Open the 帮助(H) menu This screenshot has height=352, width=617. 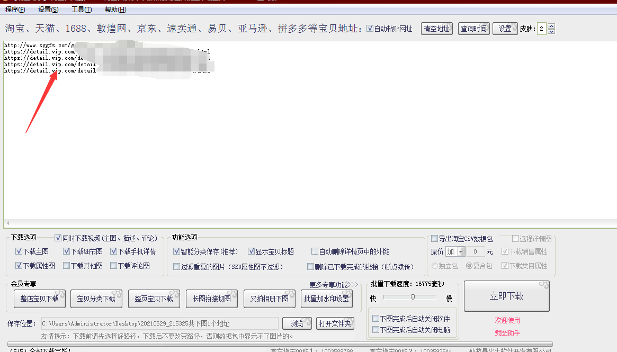pos(114,9)
